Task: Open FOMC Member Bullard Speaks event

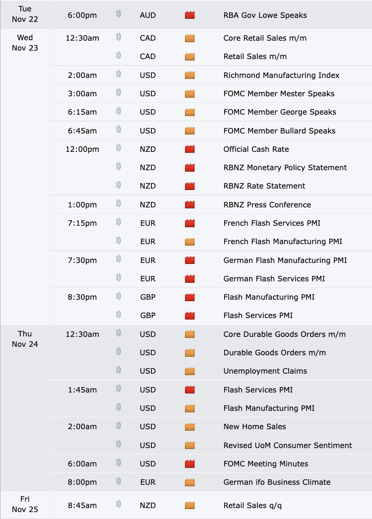Action: pyautogui.click(x=279, y=131)
